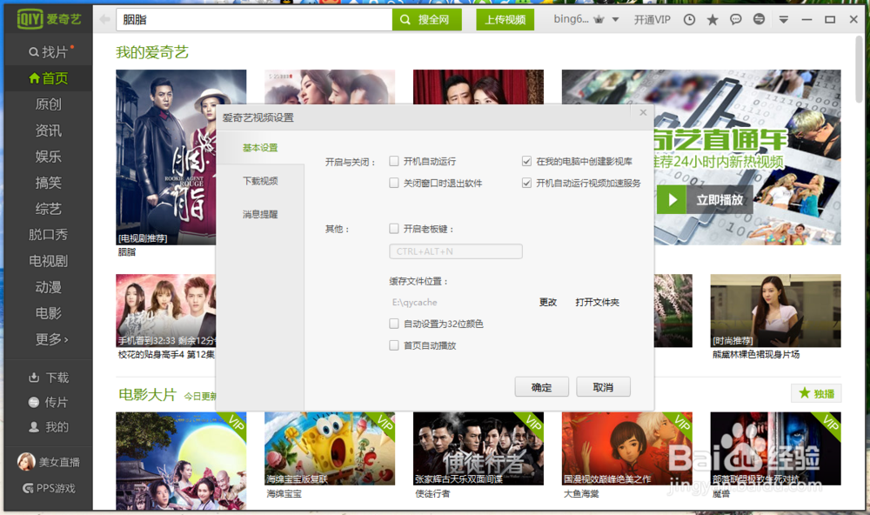This screenshot has width=870, height=515.
Task: Select 电视剧 in the sidebar
Action: pyautogui.click(x=48, y=261)
